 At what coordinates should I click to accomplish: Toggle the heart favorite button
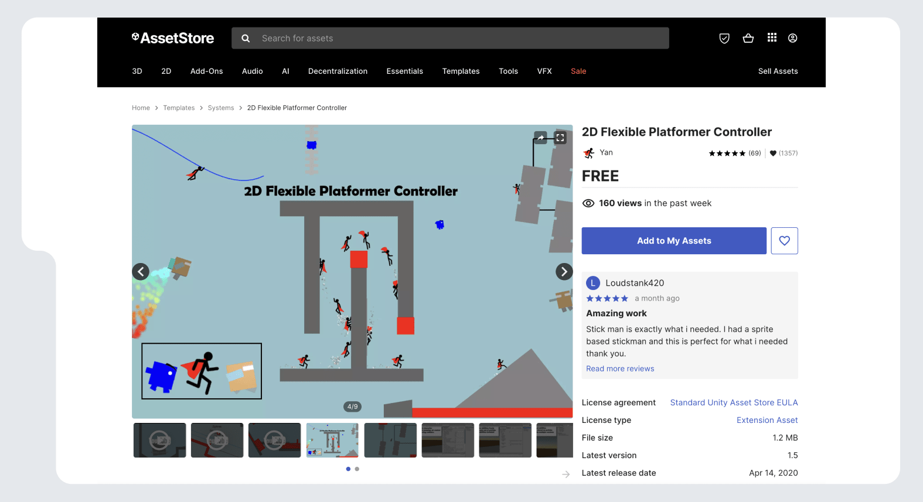pyautogui.click(x=784, y=241)
